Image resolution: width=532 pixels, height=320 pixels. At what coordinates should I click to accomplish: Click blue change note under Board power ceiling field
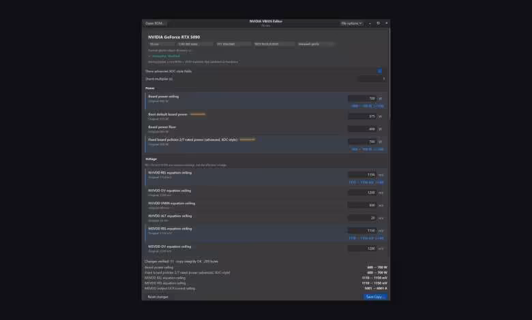click(368, 106)
